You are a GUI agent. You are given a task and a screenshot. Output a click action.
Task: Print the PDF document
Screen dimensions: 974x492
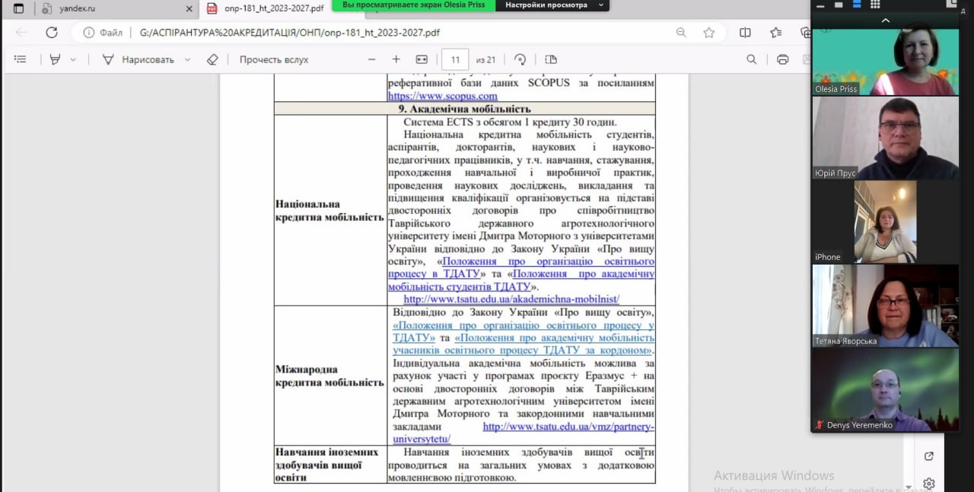click(x=783, y=59)
